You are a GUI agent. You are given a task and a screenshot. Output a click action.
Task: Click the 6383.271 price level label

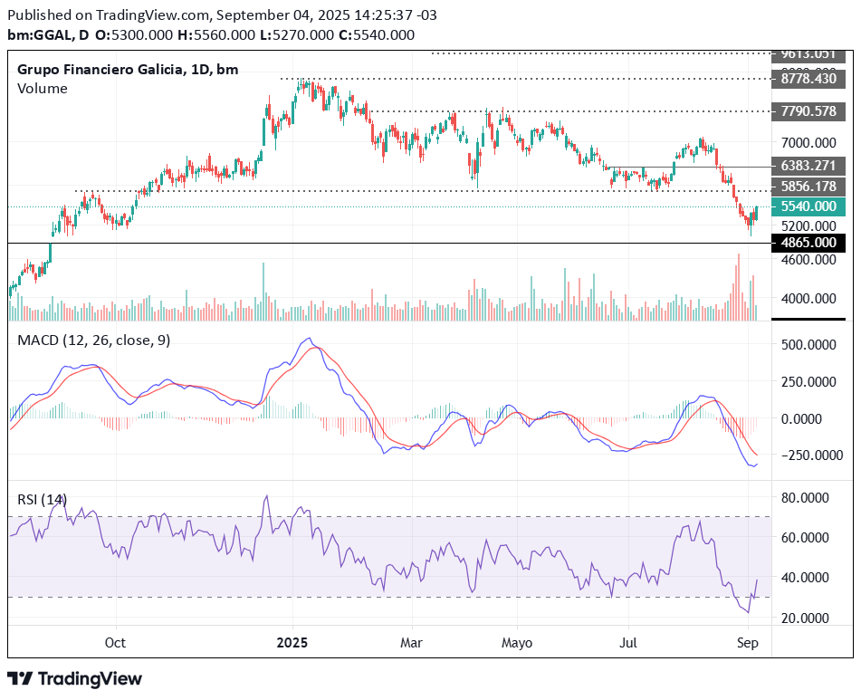pos(808,167)
